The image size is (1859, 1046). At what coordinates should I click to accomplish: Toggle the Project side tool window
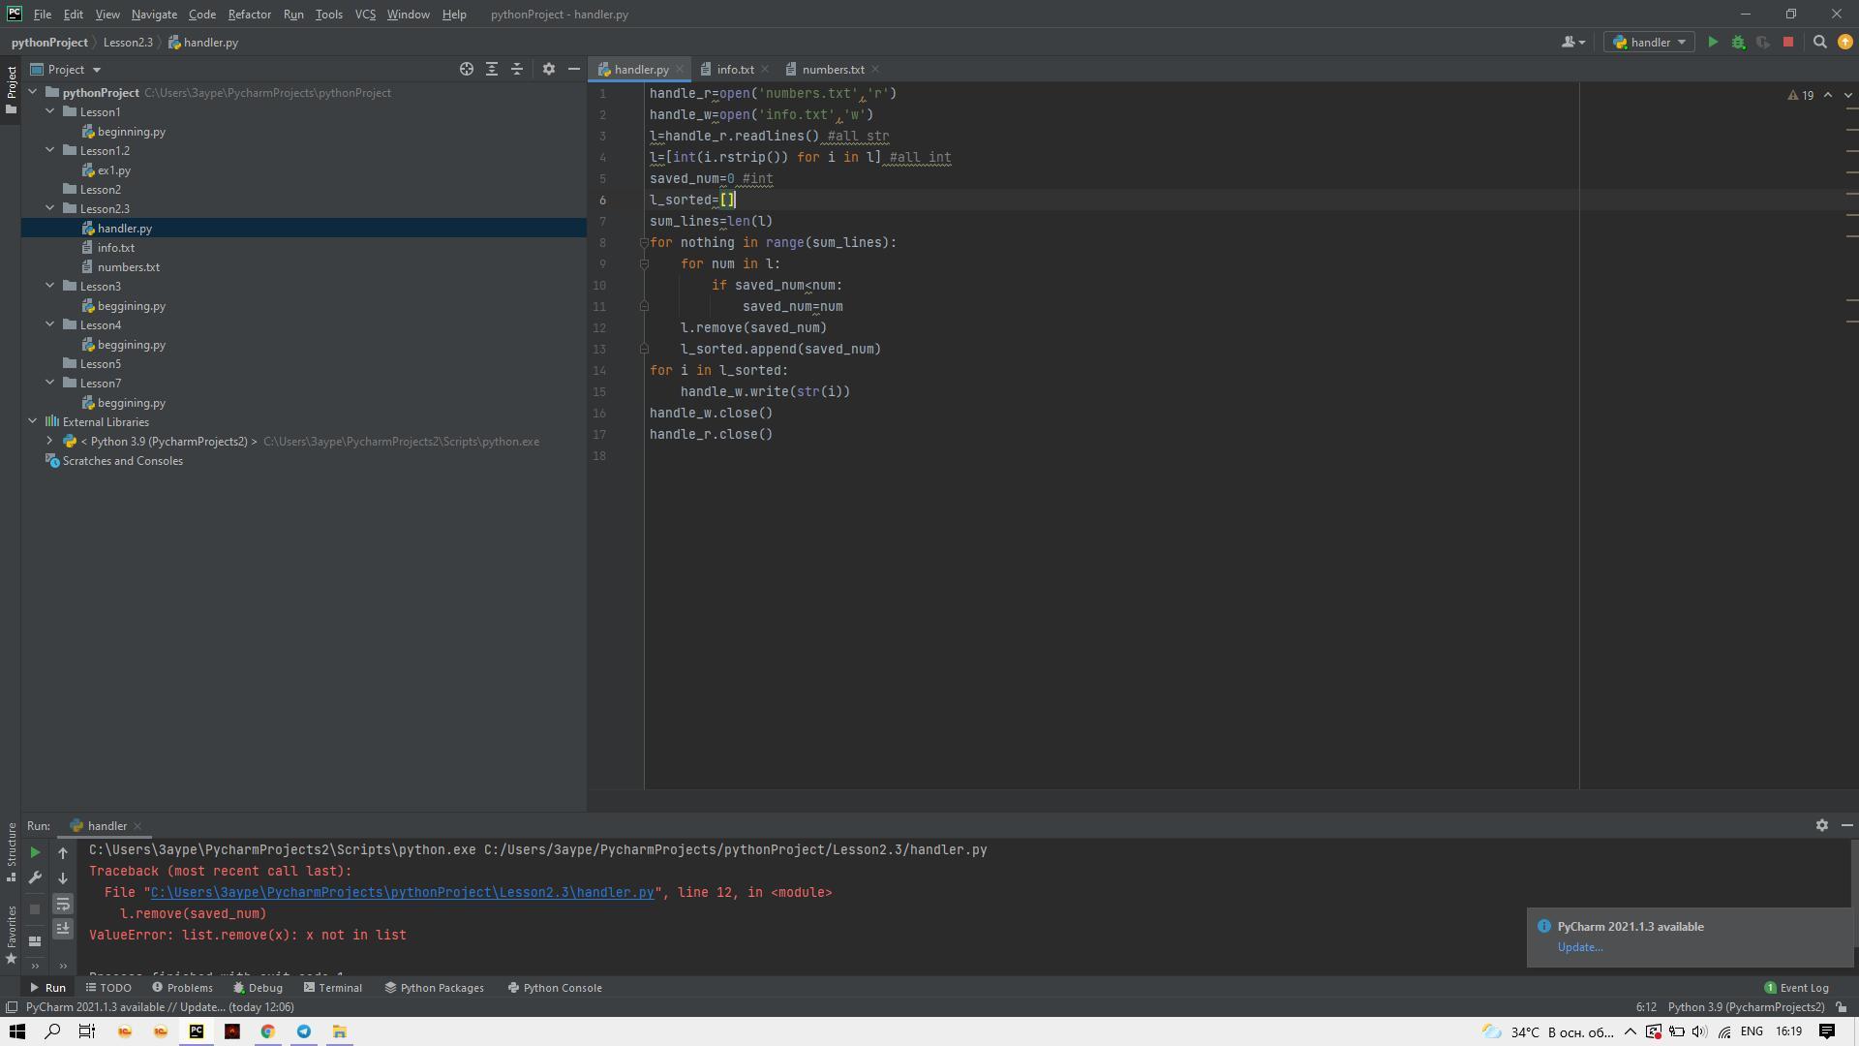coord(11,90)
